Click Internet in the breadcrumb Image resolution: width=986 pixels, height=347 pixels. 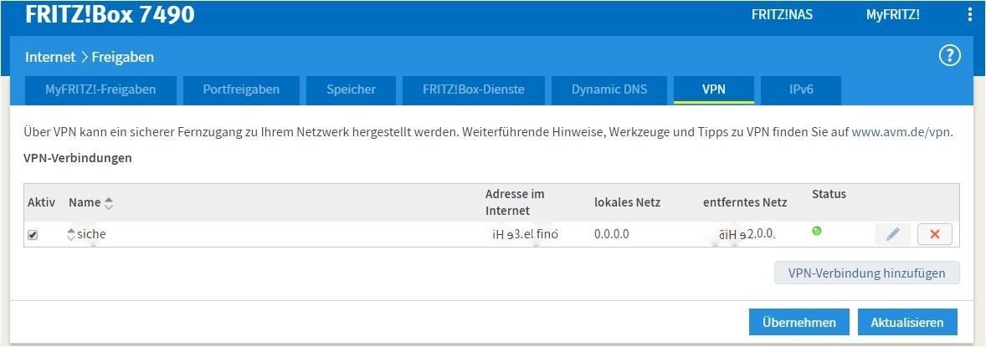point(50,57)
